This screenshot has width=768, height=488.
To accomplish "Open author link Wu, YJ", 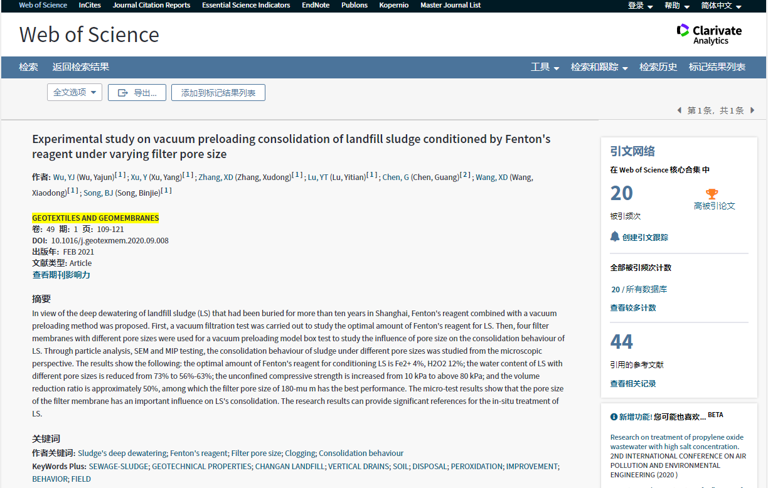I will tap(65, 178).
